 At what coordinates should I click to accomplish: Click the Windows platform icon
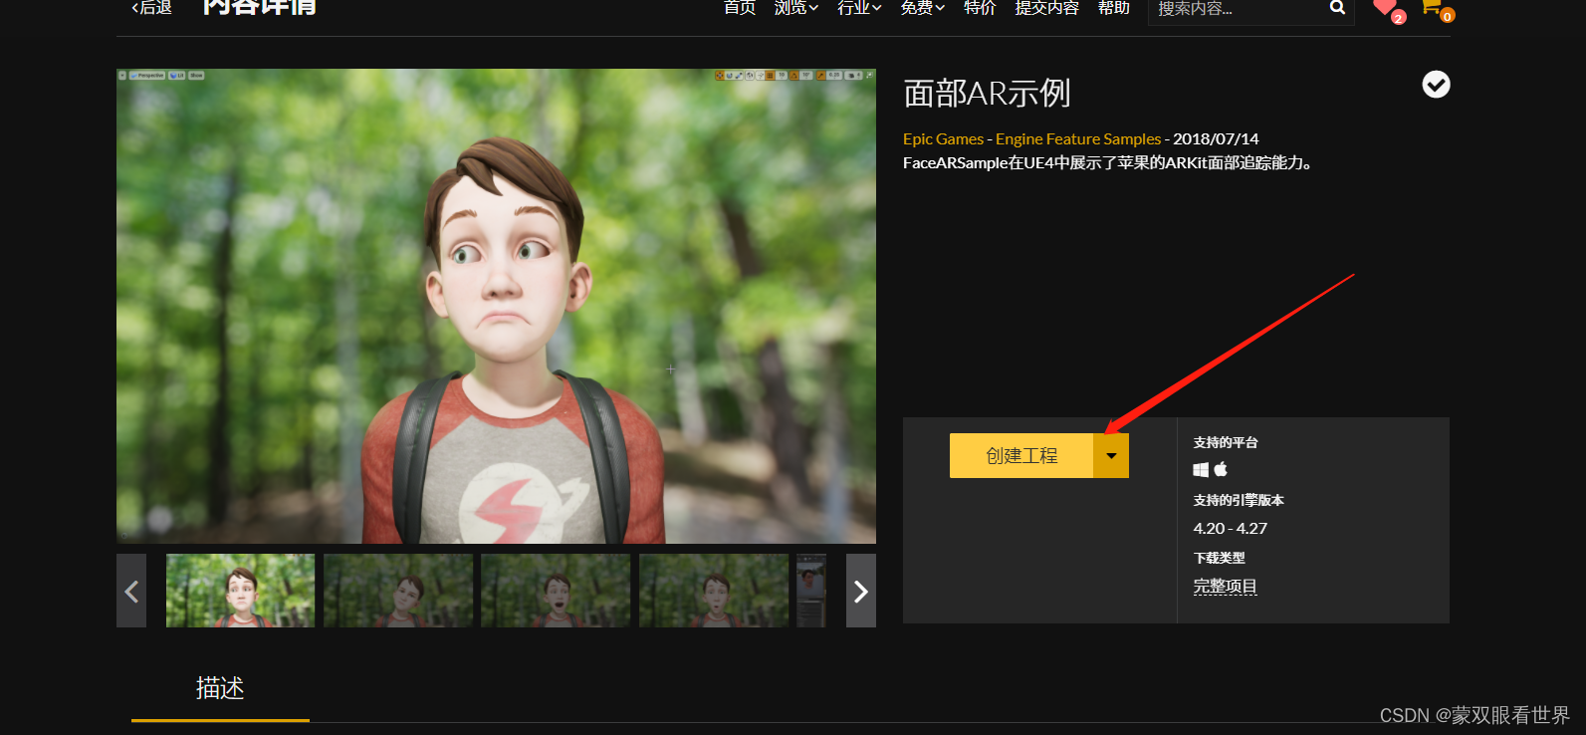(x=1201, y=469)
